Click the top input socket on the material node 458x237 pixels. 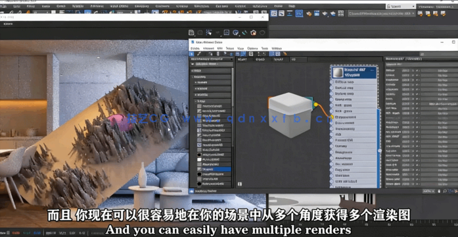coord(332,82)
